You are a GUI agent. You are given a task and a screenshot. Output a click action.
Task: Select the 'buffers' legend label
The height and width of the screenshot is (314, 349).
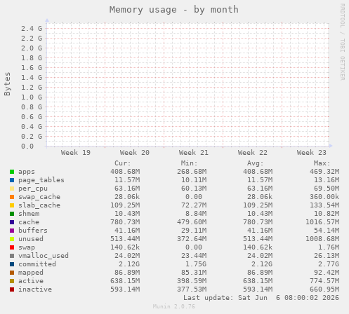pos(33,231)
